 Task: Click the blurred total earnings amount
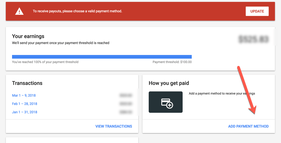(254, 39)
